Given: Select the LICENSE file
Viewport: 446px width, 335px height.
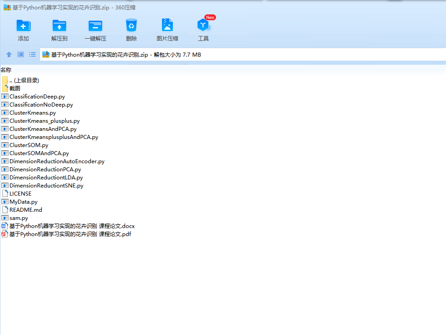Looking at the screenshot, I should [x=17, y=194].
